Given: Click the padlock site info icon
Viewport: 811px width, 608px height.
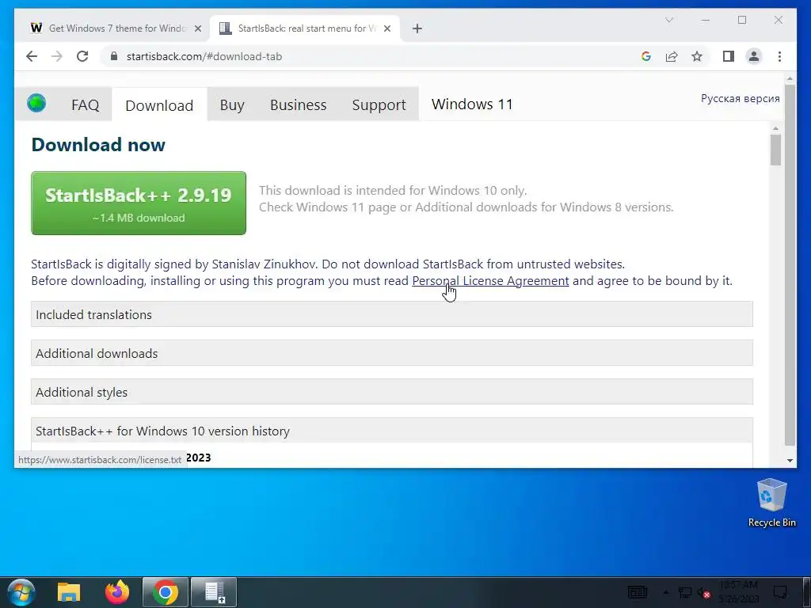Looking at the screenshot, I should click(114, 56).
